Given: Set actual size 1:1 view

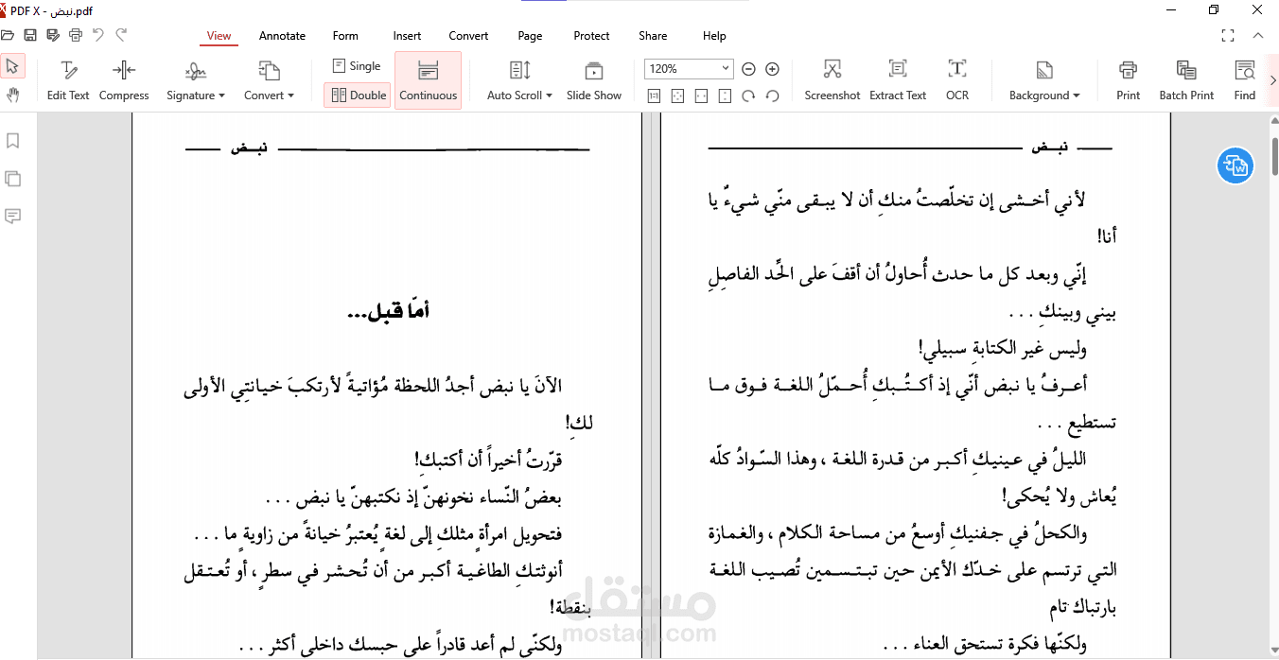Looking at the screenshot, I should click(654, 96).
